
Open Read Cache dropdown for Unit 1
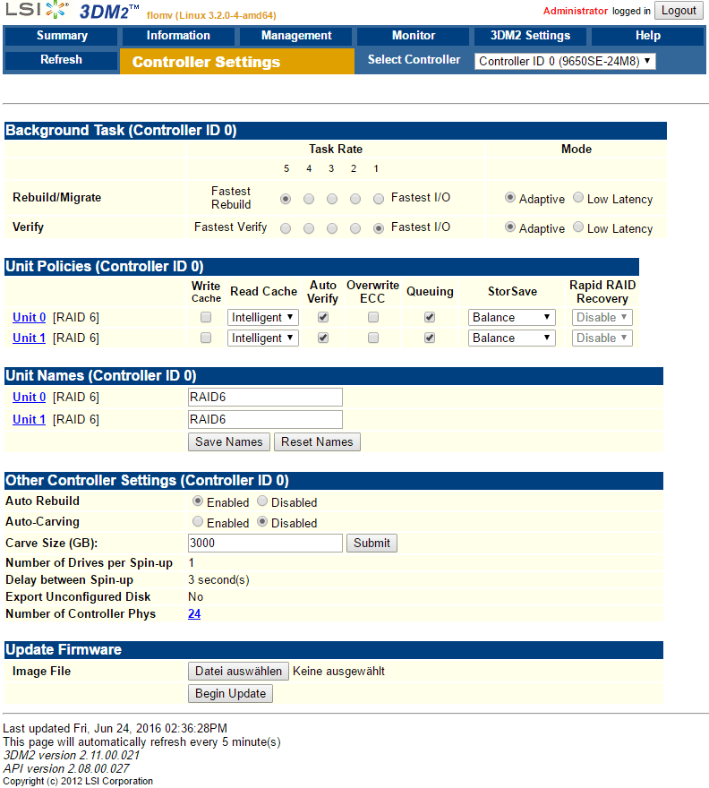pyautogui.click(x=263, y=338)
